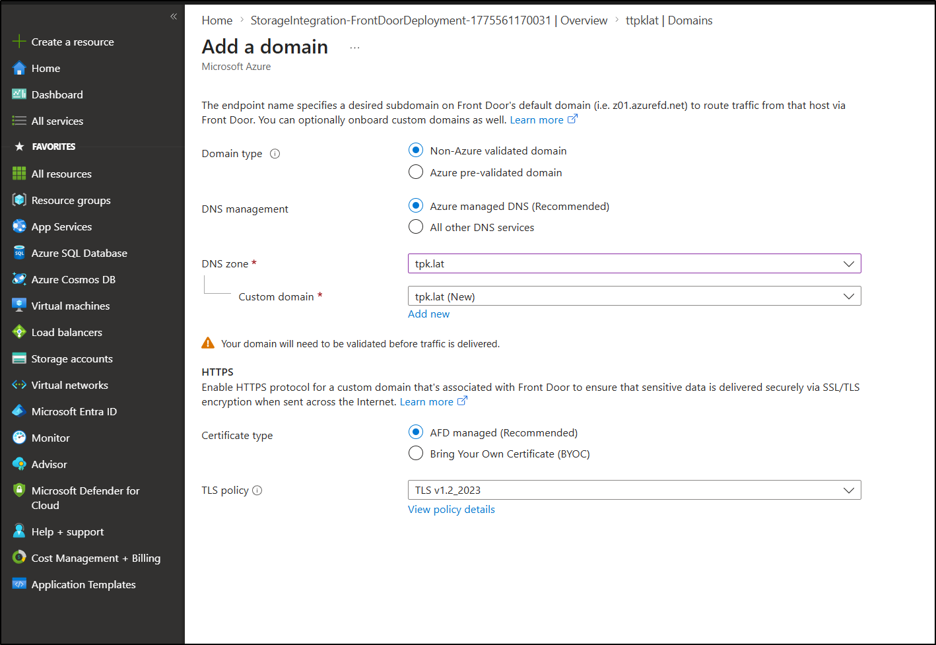The image size is (936, 645).
Task: Open the Azure Cosmos DB icon in sidebar
Action: [19, 279]
